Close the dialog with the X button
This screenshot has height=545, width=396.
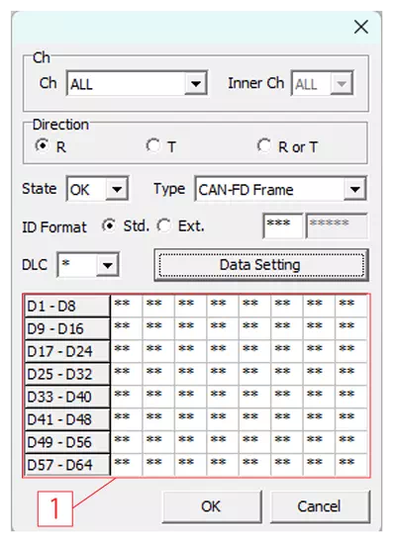(360, 27)
